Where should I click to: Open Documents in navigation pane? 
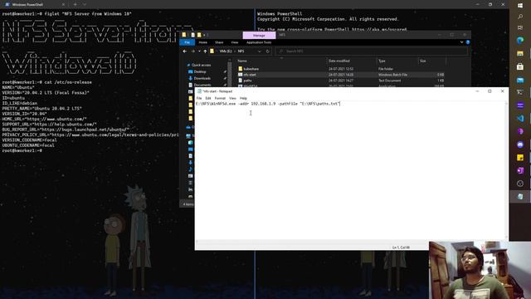coord(202,85)
